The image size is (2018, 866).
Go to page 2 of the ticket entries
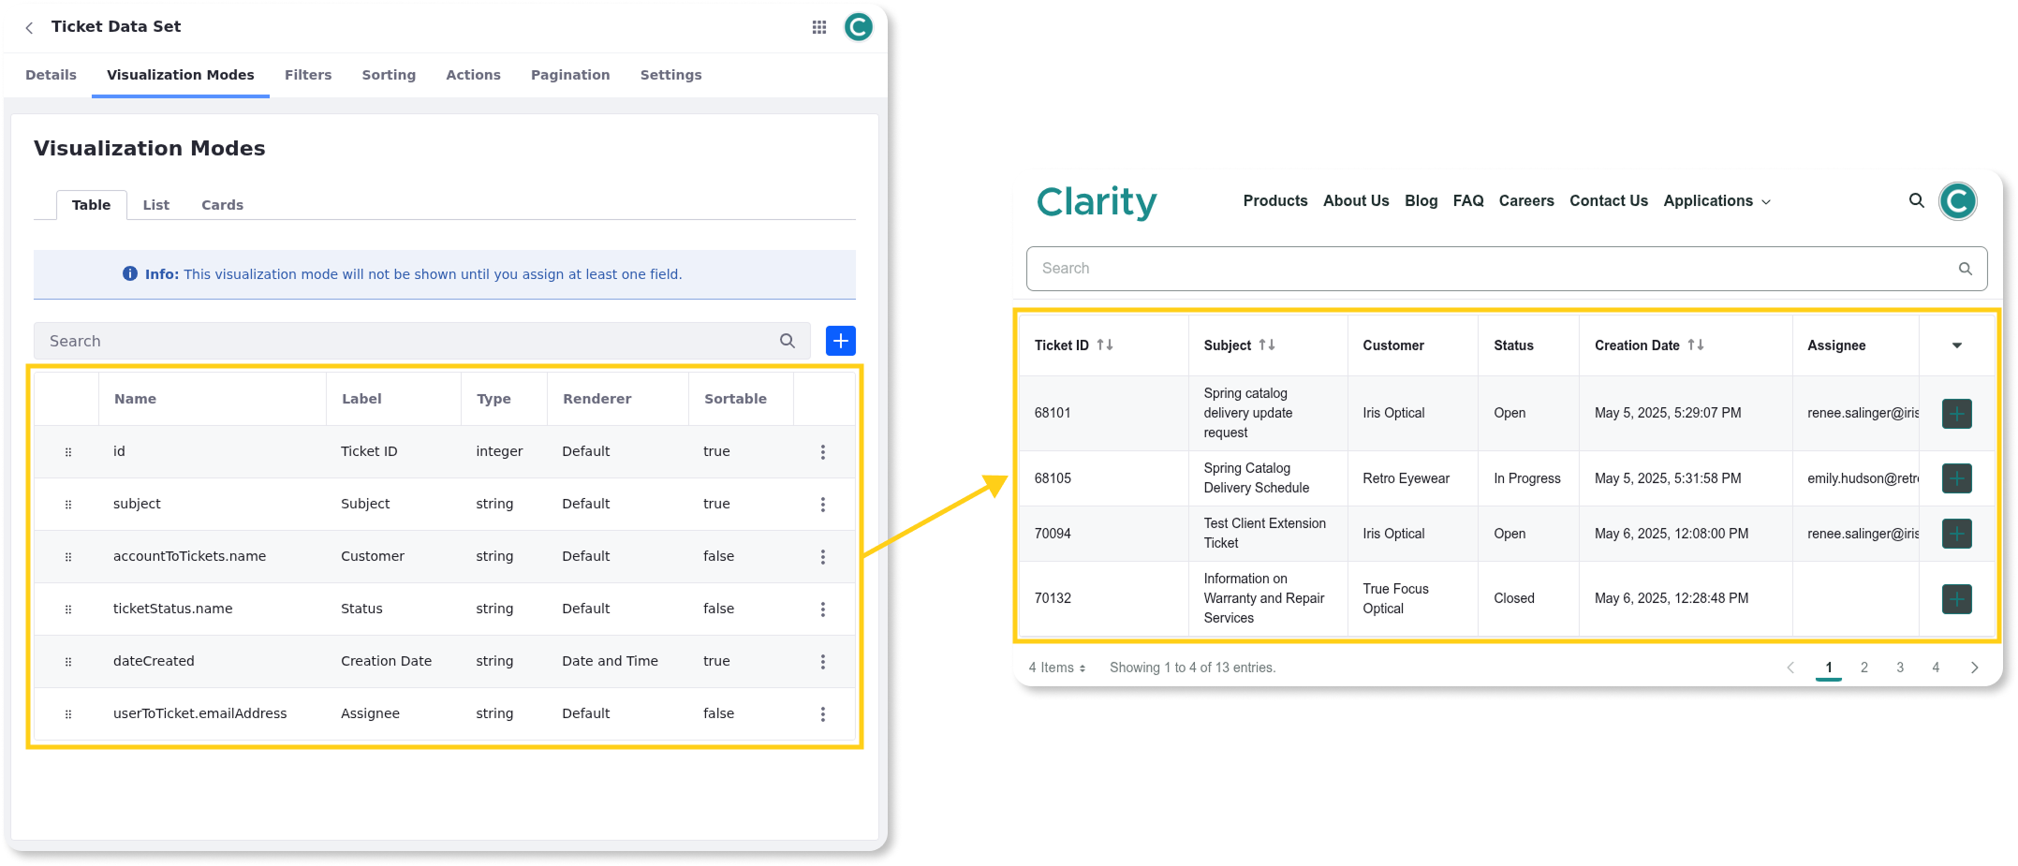coord(1864,668)
